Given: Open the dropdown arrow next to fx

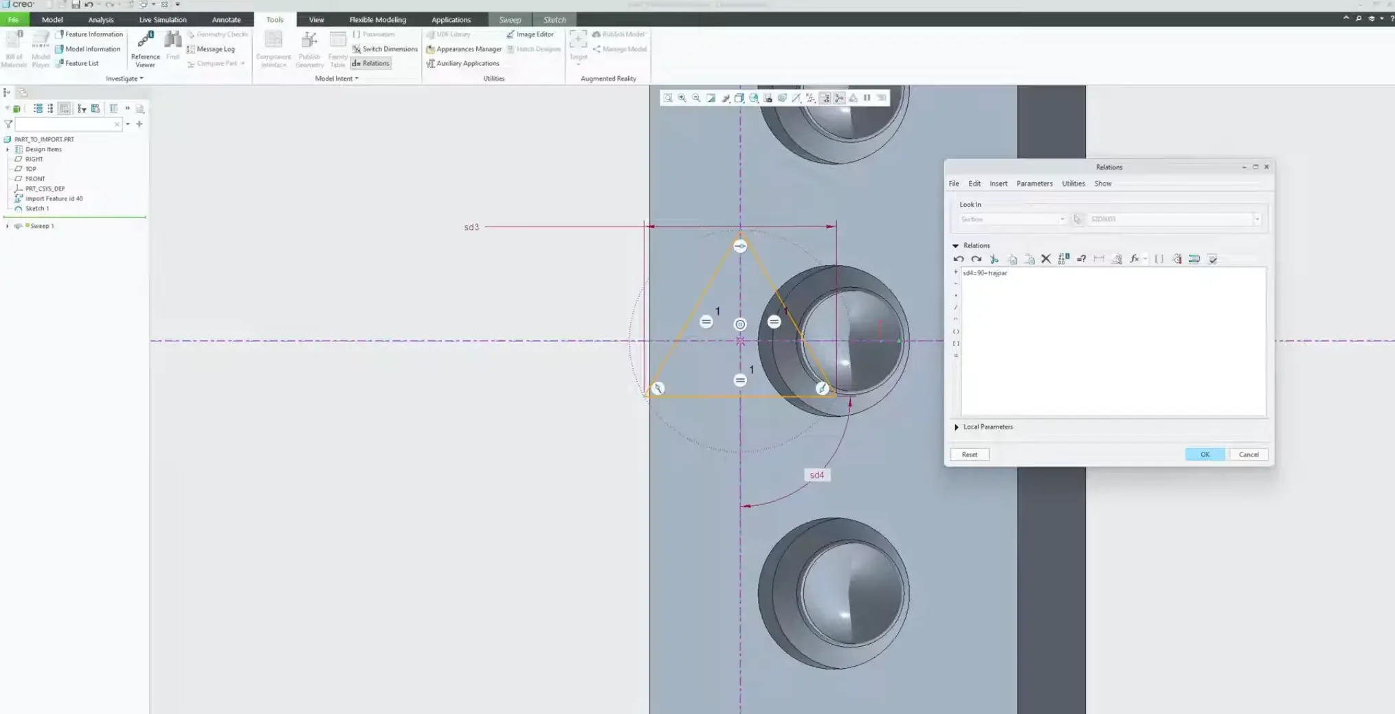Looking at the screenshot, I should [x=1145, y=259].
